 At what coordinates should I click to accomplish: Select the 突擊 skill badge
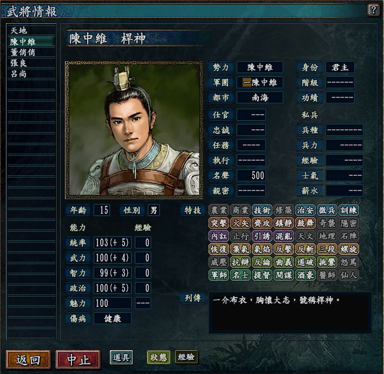click(219, 223)
